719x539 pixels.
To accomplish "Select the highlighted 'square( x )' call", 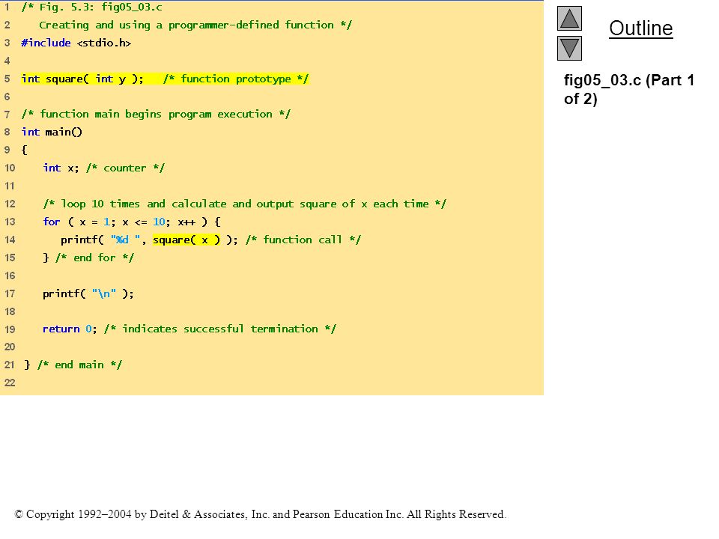I will [x=186, y=240].
